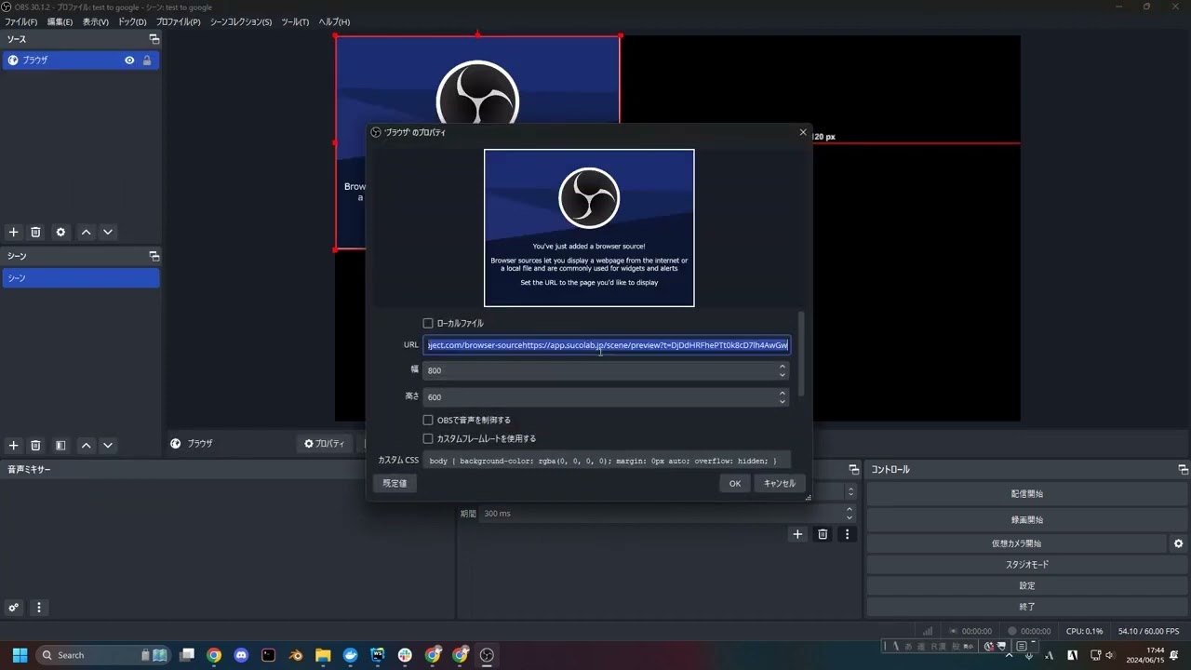Image resolution: width=1191 pixels, height=670 pixels.
Task: Remove selected scene with the trash icon
Action: [35, 446]
